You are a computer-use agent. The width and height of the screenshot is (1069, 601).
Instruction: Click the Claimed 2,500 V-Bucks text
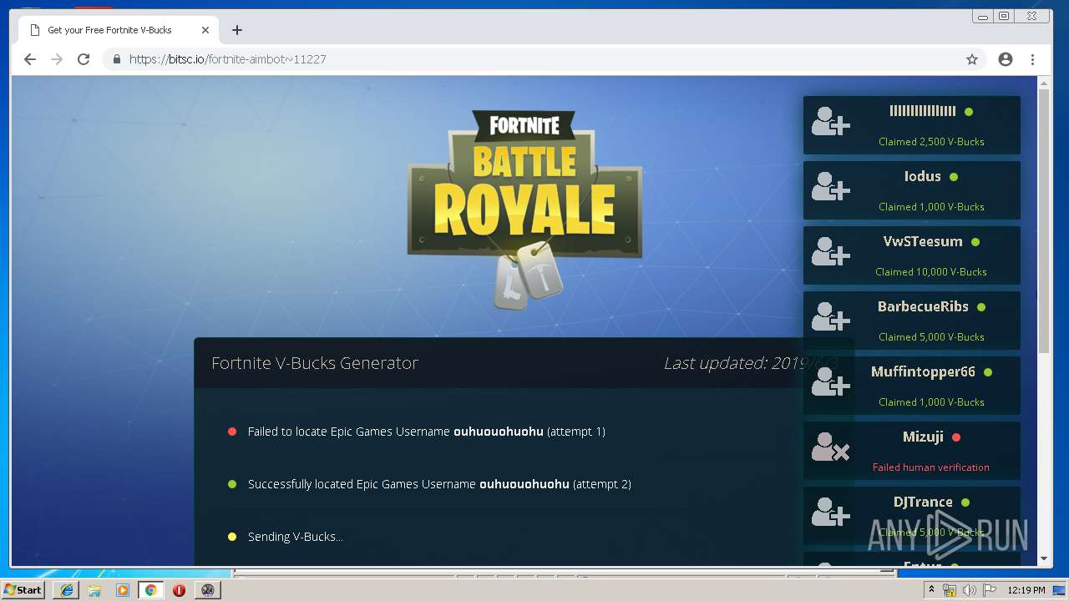[931, 142]
